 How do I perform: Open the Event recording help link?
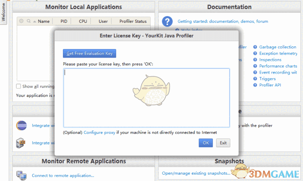278,72
